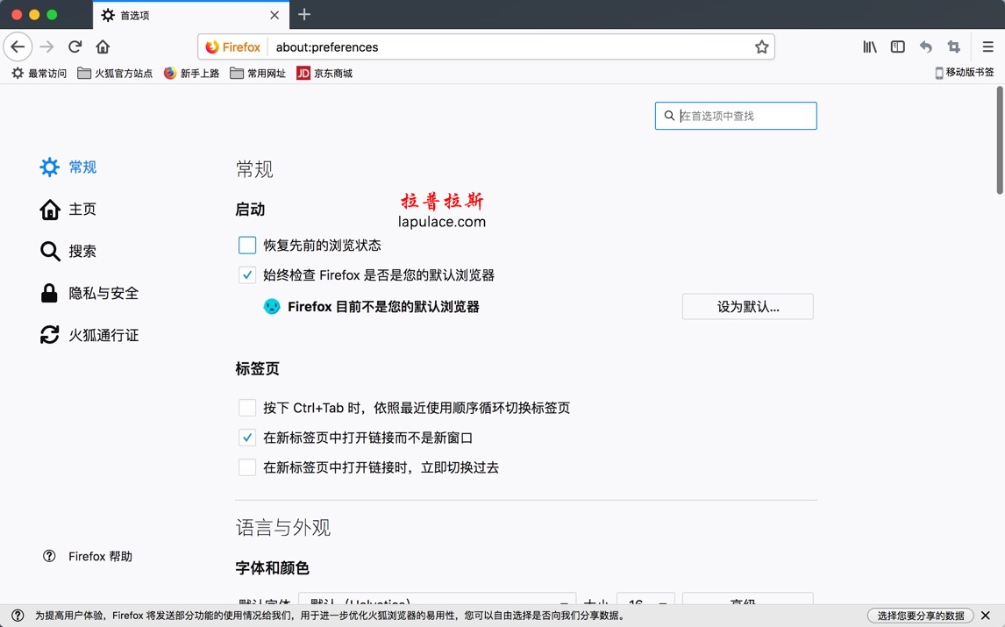Click the Home icon in the toolbar
The height and width of the screenshot is (627, 1005).
pyautogui.click(x=103, y=46)
